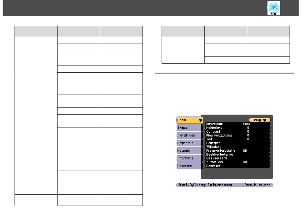
Task: Select the Witbalans entry
Action: (238, 147)
